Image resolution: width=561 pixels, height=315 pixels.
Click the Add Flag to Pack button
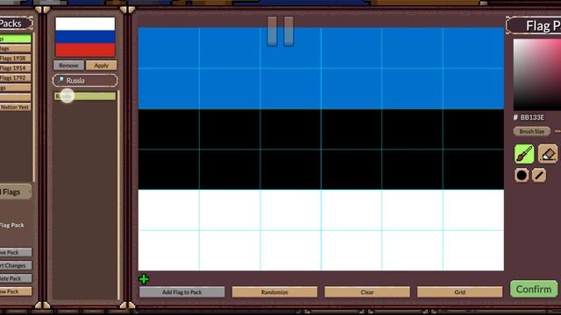click(181, 292)
